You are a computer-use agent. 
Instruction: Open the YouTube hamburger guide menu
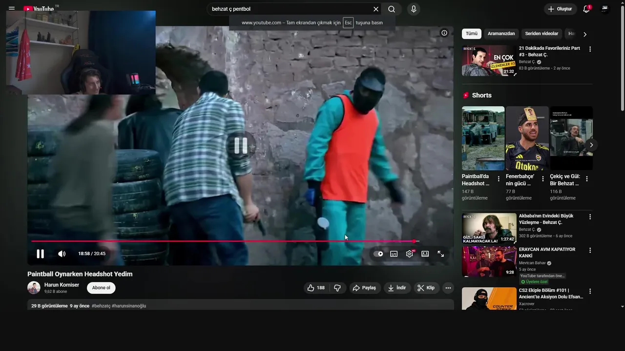click(x=12, y=9)
